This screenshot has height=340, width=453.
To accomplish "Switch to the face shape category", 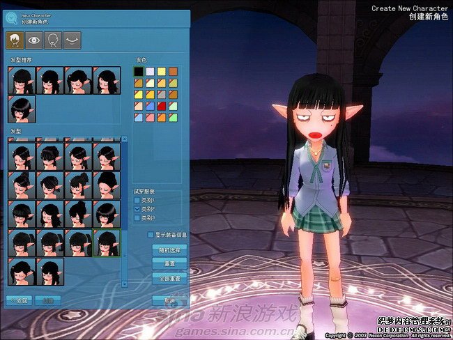I will coord(52,40).
